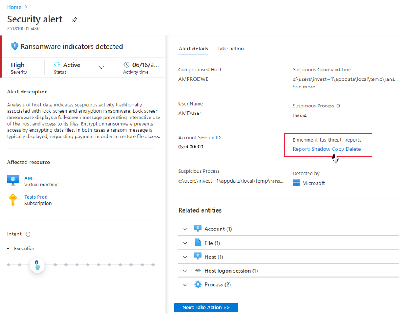Expand the Account (1) entity row

pos(185,229)
